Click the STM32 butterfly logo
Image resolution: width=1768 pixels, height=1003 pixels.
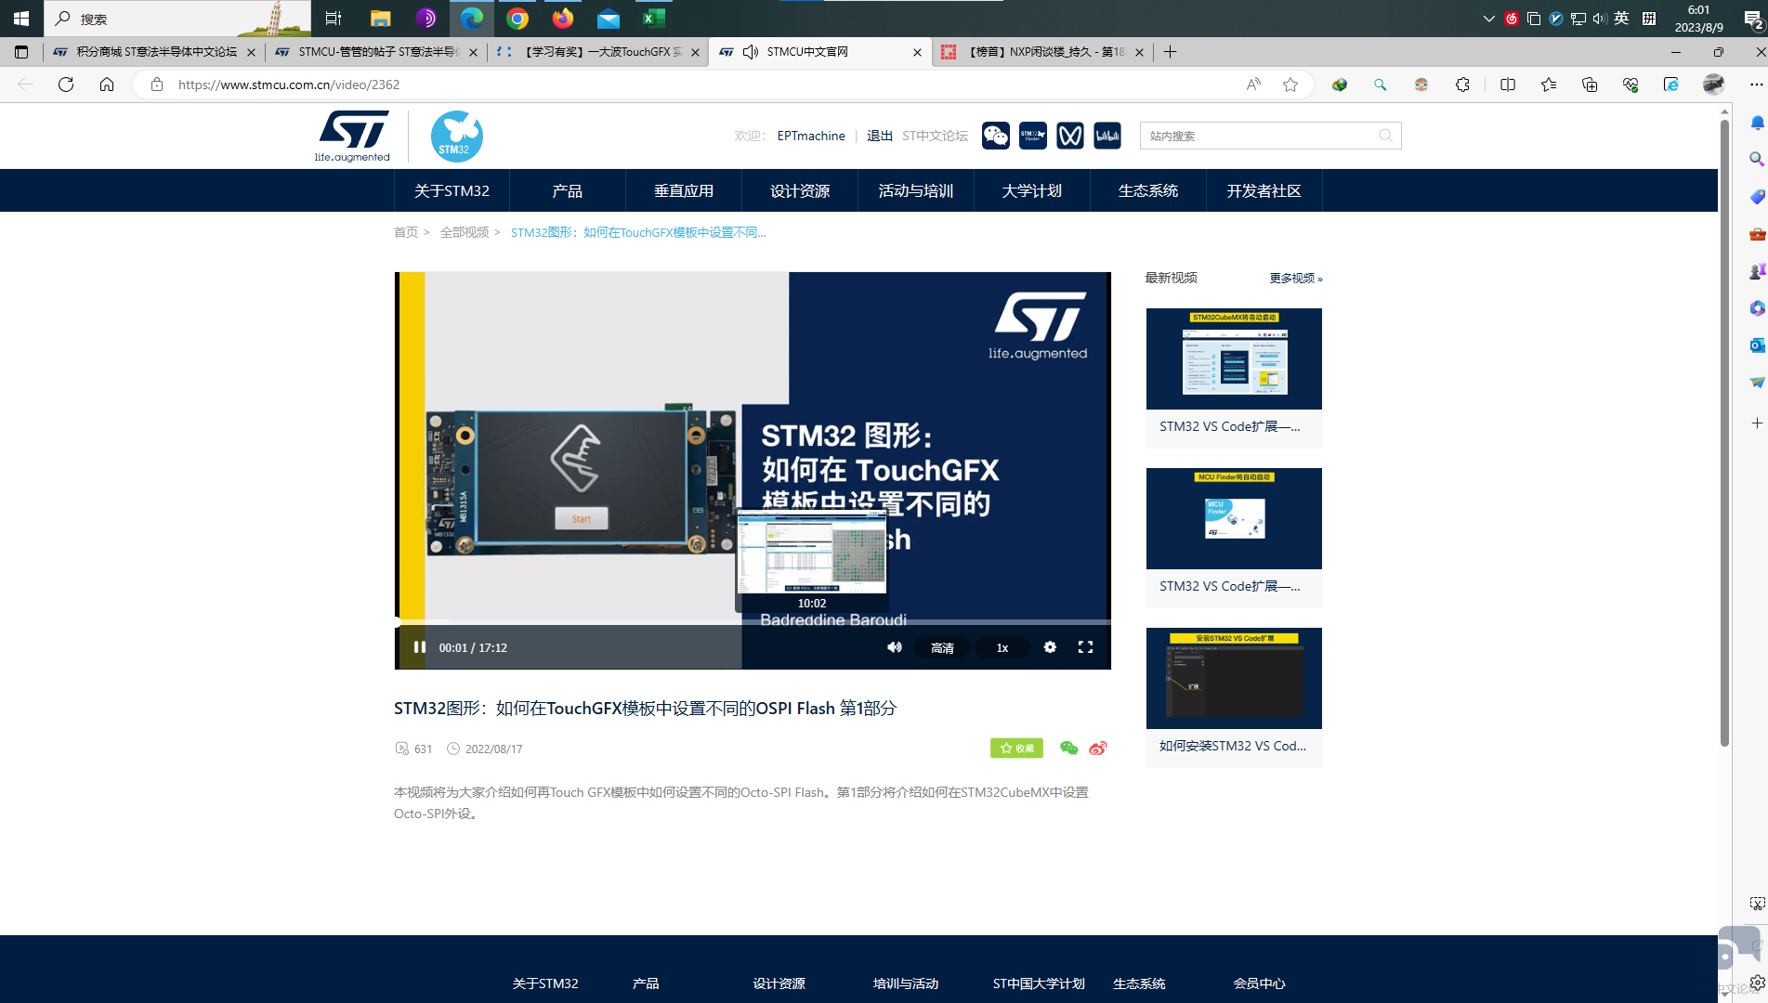point(456,136)
